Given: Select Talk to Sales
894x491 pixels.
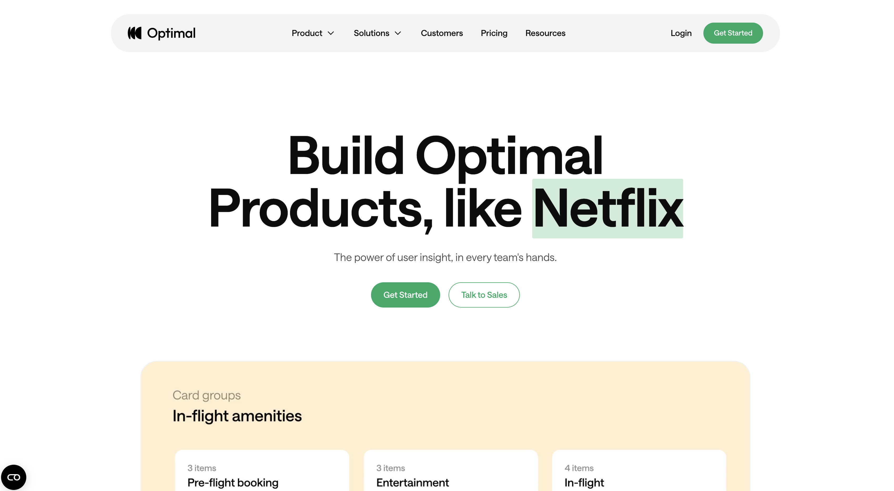Looking at the screenshot, I should tap(484, 295).
